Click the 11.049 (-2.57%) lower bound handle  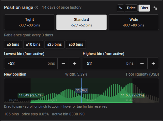pyautogui.click(x=31, y=95)
